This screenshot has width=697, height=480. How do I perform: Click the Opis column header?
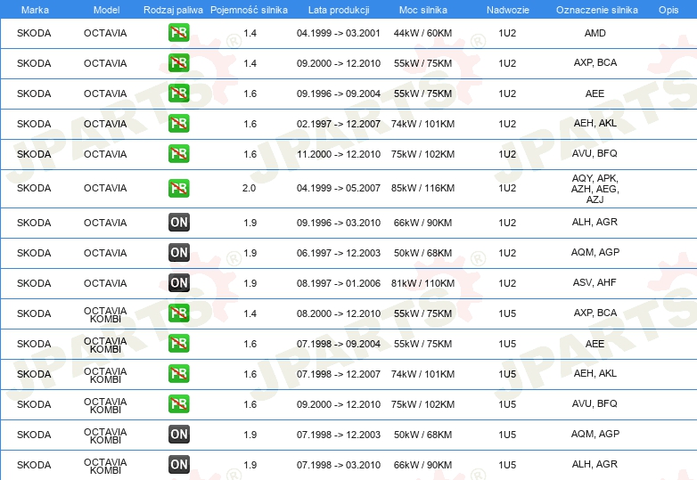pyautogui.click(x=668, y=10)
